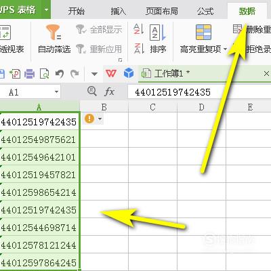Click the red WPS home icon

pyautogui.click(x=111, y=73)
